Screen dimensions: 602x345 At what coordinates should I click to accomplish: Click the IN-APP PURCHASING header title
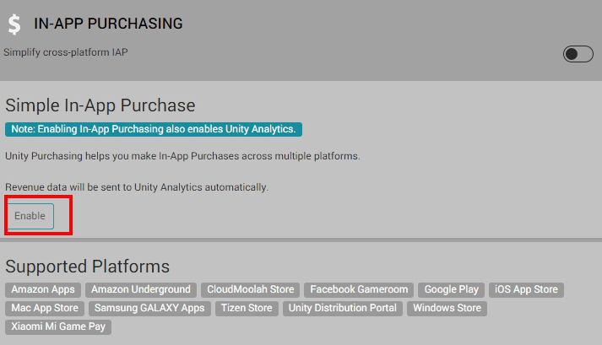pyautogui.click(x=108, y=24)
